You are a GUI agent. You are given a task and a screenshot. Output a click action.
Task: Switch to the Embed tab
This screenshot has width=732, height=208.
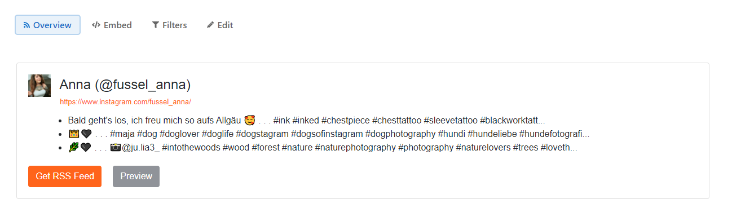(x=112, y=25)
